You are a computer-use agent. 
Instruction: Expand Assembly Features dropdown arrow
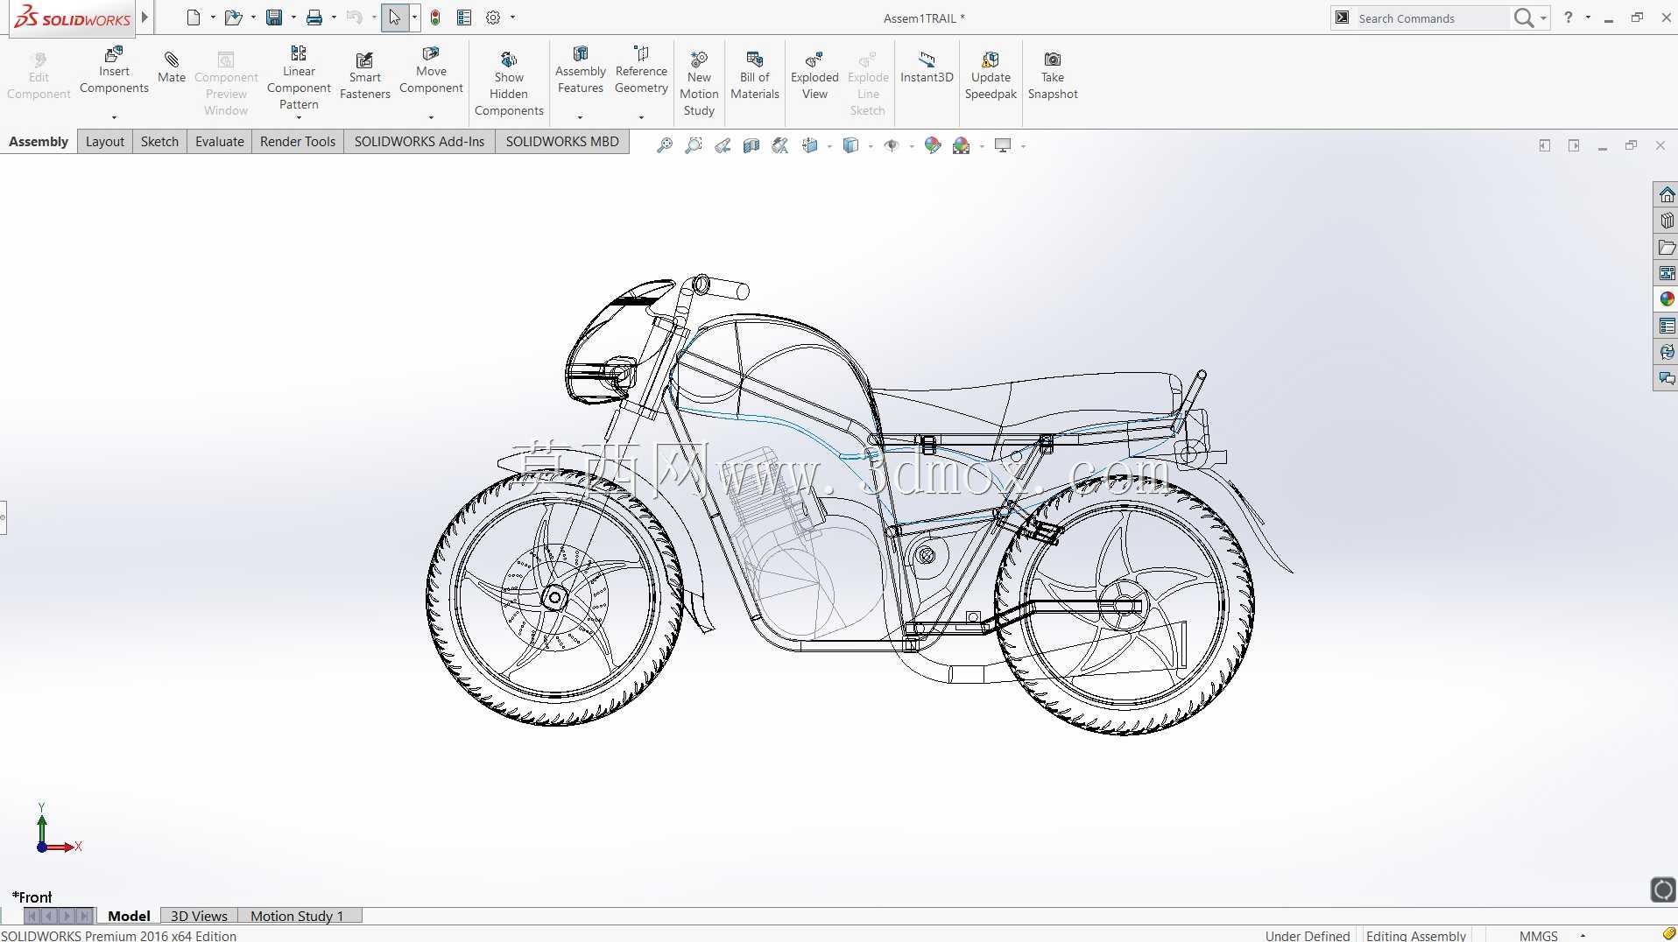pyautogui.click(x=580, y=117)
